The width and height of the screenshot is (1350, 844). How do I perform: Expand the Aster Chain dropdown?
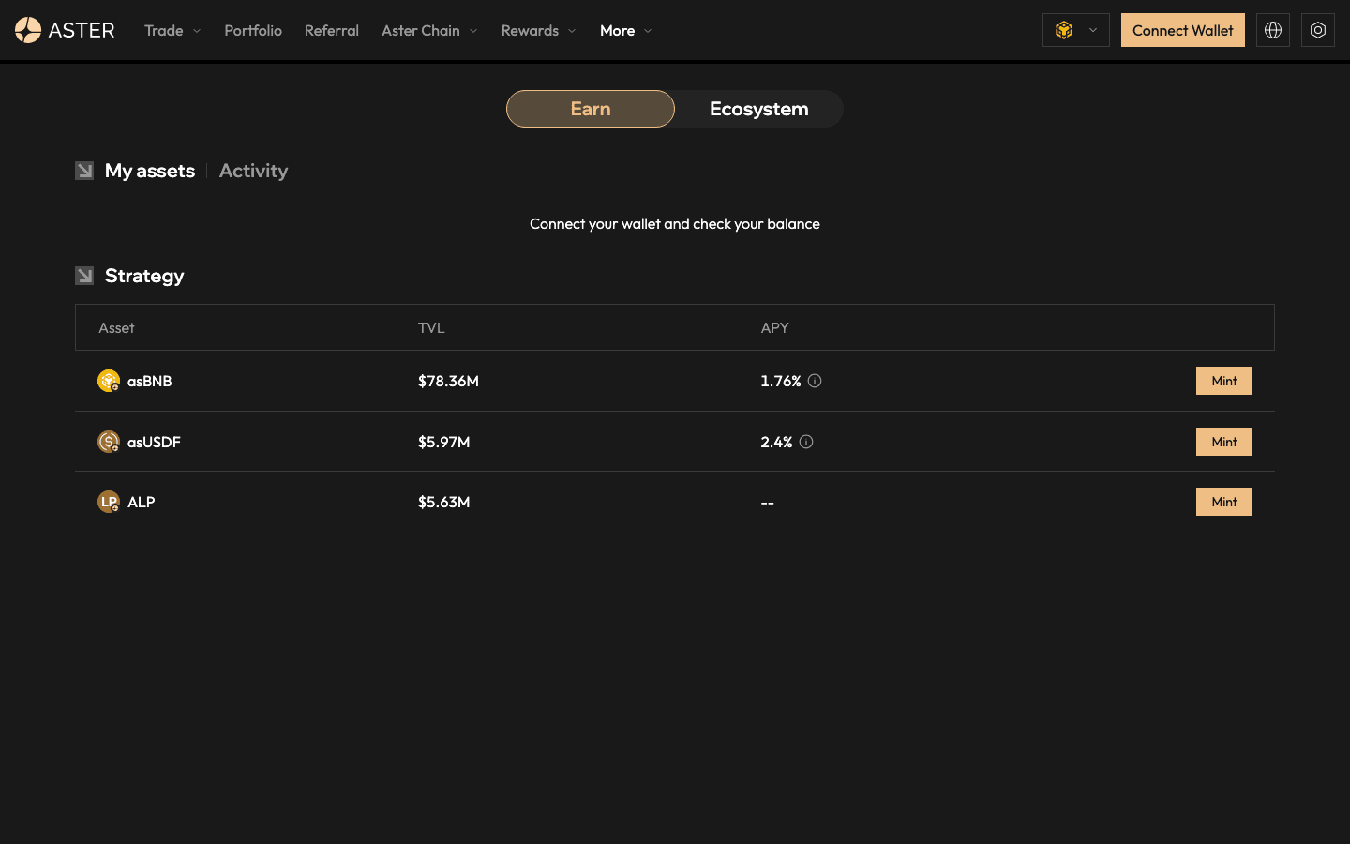click(429, 30)
